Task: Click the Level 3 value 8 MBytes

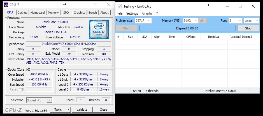Action: [x=83, y=89]
